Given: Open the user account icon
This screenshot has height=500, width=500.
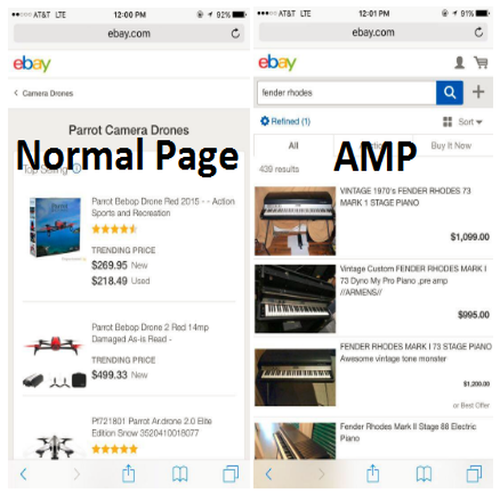Looking at the screenshot, I should (459, 62).
